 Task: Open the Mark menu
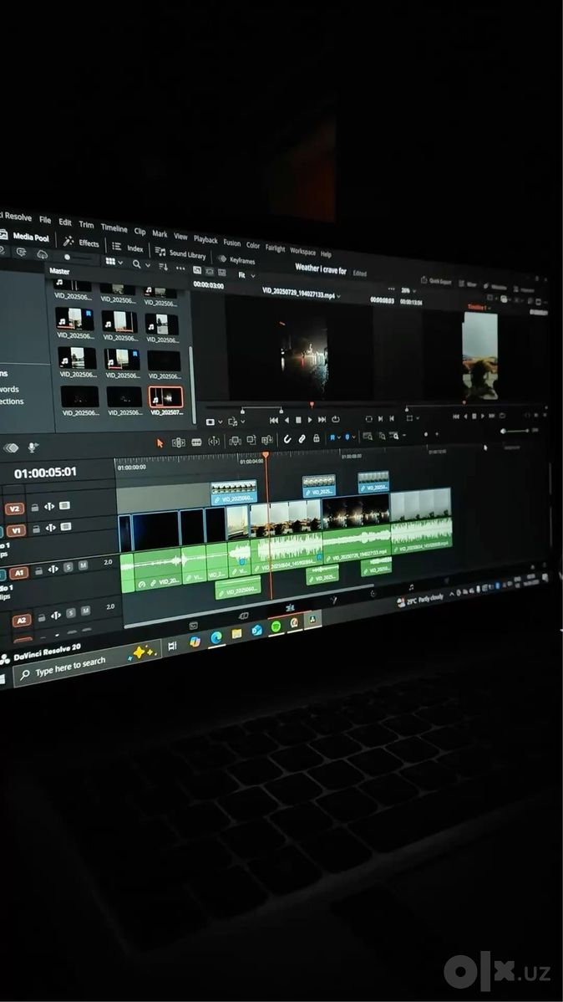pos(160,233)
